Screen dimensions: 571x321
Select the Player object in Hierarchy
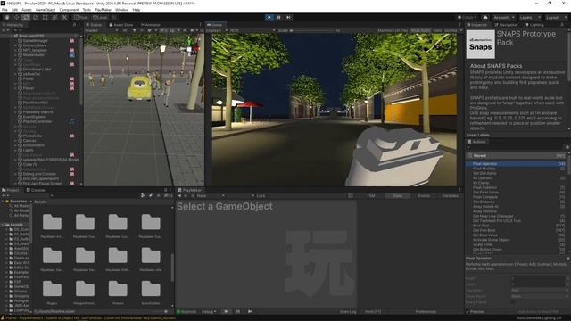click(29, 88)
